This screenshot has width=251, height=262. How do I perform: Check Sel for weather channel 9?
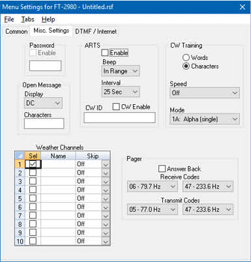coord(33,233)
